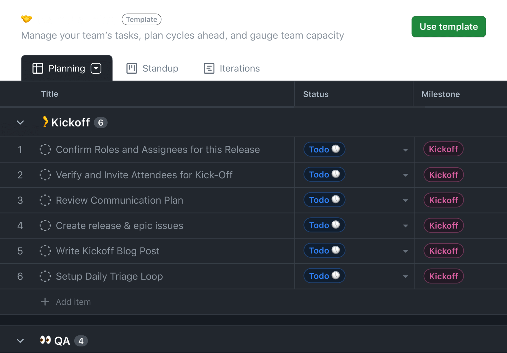Click the table icon in the Planning tab

pyautogui.click(x=38, y=68)
